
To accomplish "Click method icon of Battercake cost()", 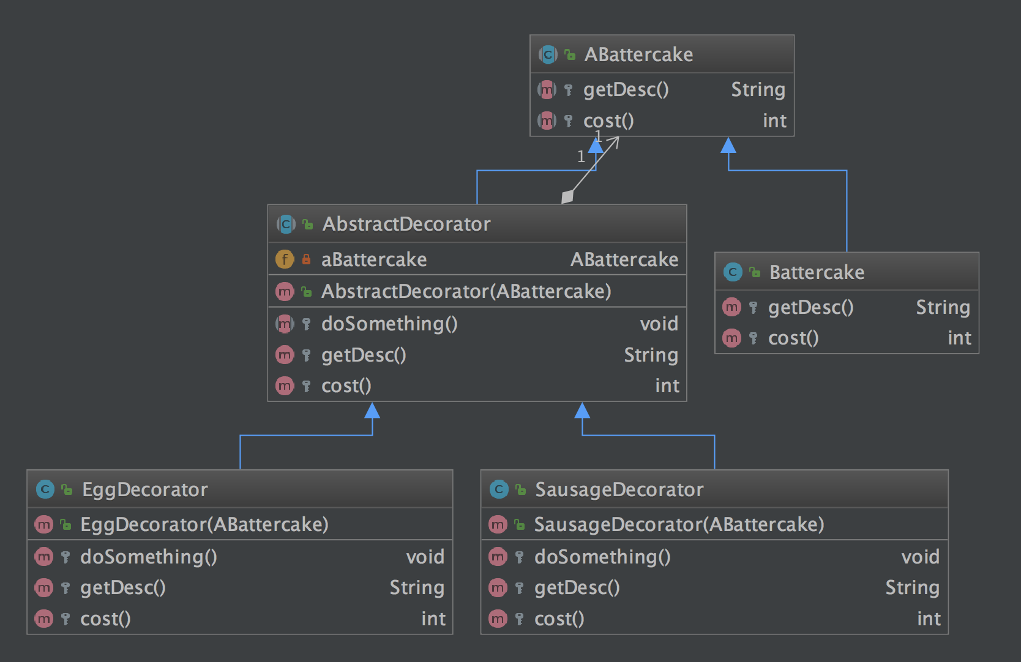I will [731, 338].
